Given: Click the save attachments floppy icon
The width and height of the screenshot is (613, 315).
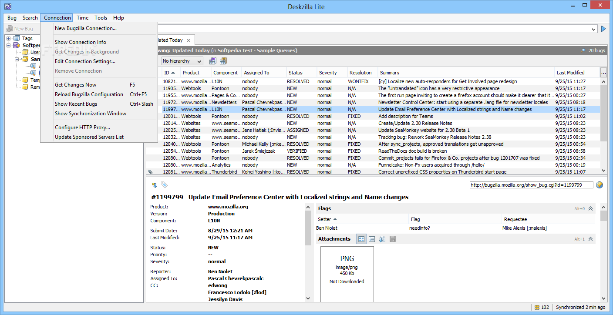Looking at the screenshot, I should click(393, 239).
